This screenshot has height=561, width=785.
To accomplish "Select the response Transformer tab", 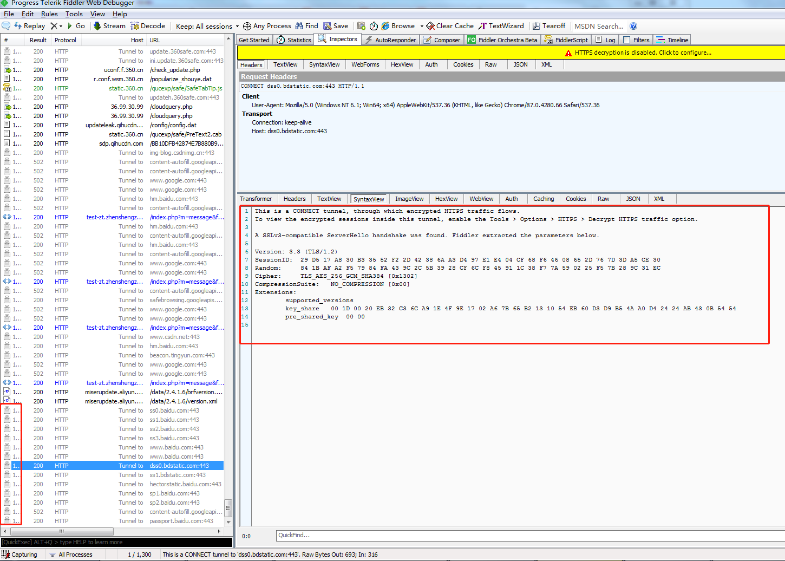I will (256, 199).
